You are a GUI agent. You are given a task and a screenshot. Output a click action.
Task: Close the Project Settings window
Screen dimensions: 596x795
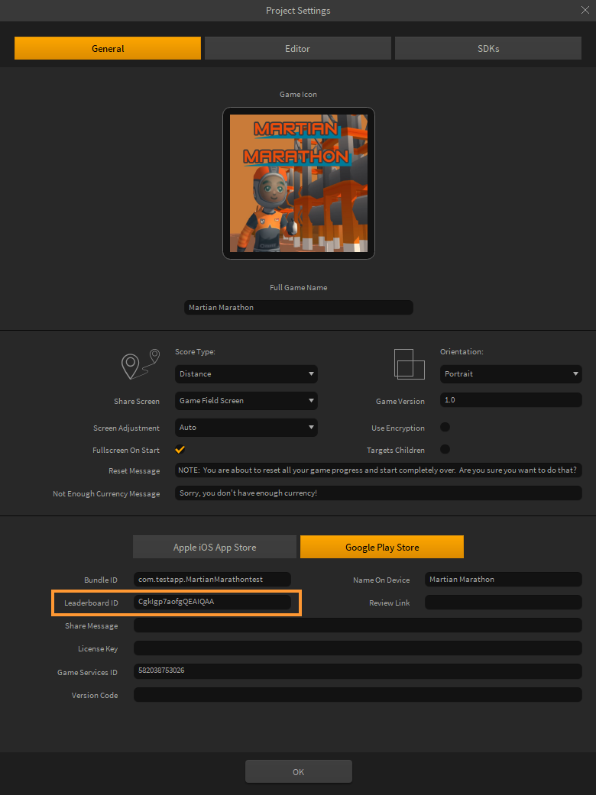coord(585,10)
